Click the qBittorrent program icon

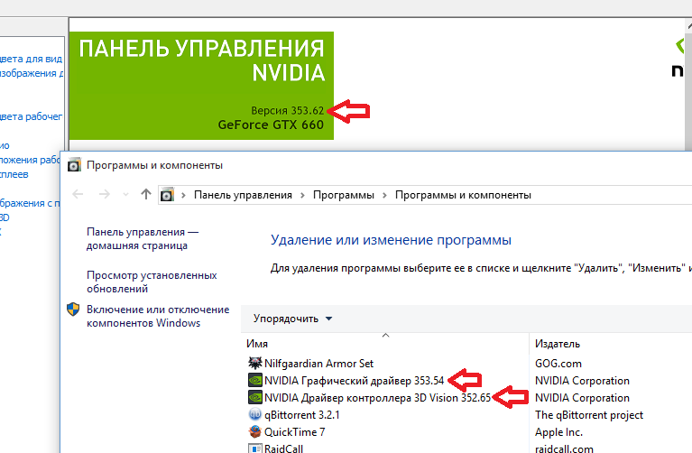(x=255, y=414)
